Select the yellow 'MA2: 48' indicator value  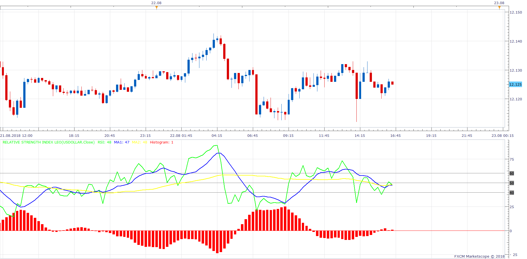pos(140,142)
